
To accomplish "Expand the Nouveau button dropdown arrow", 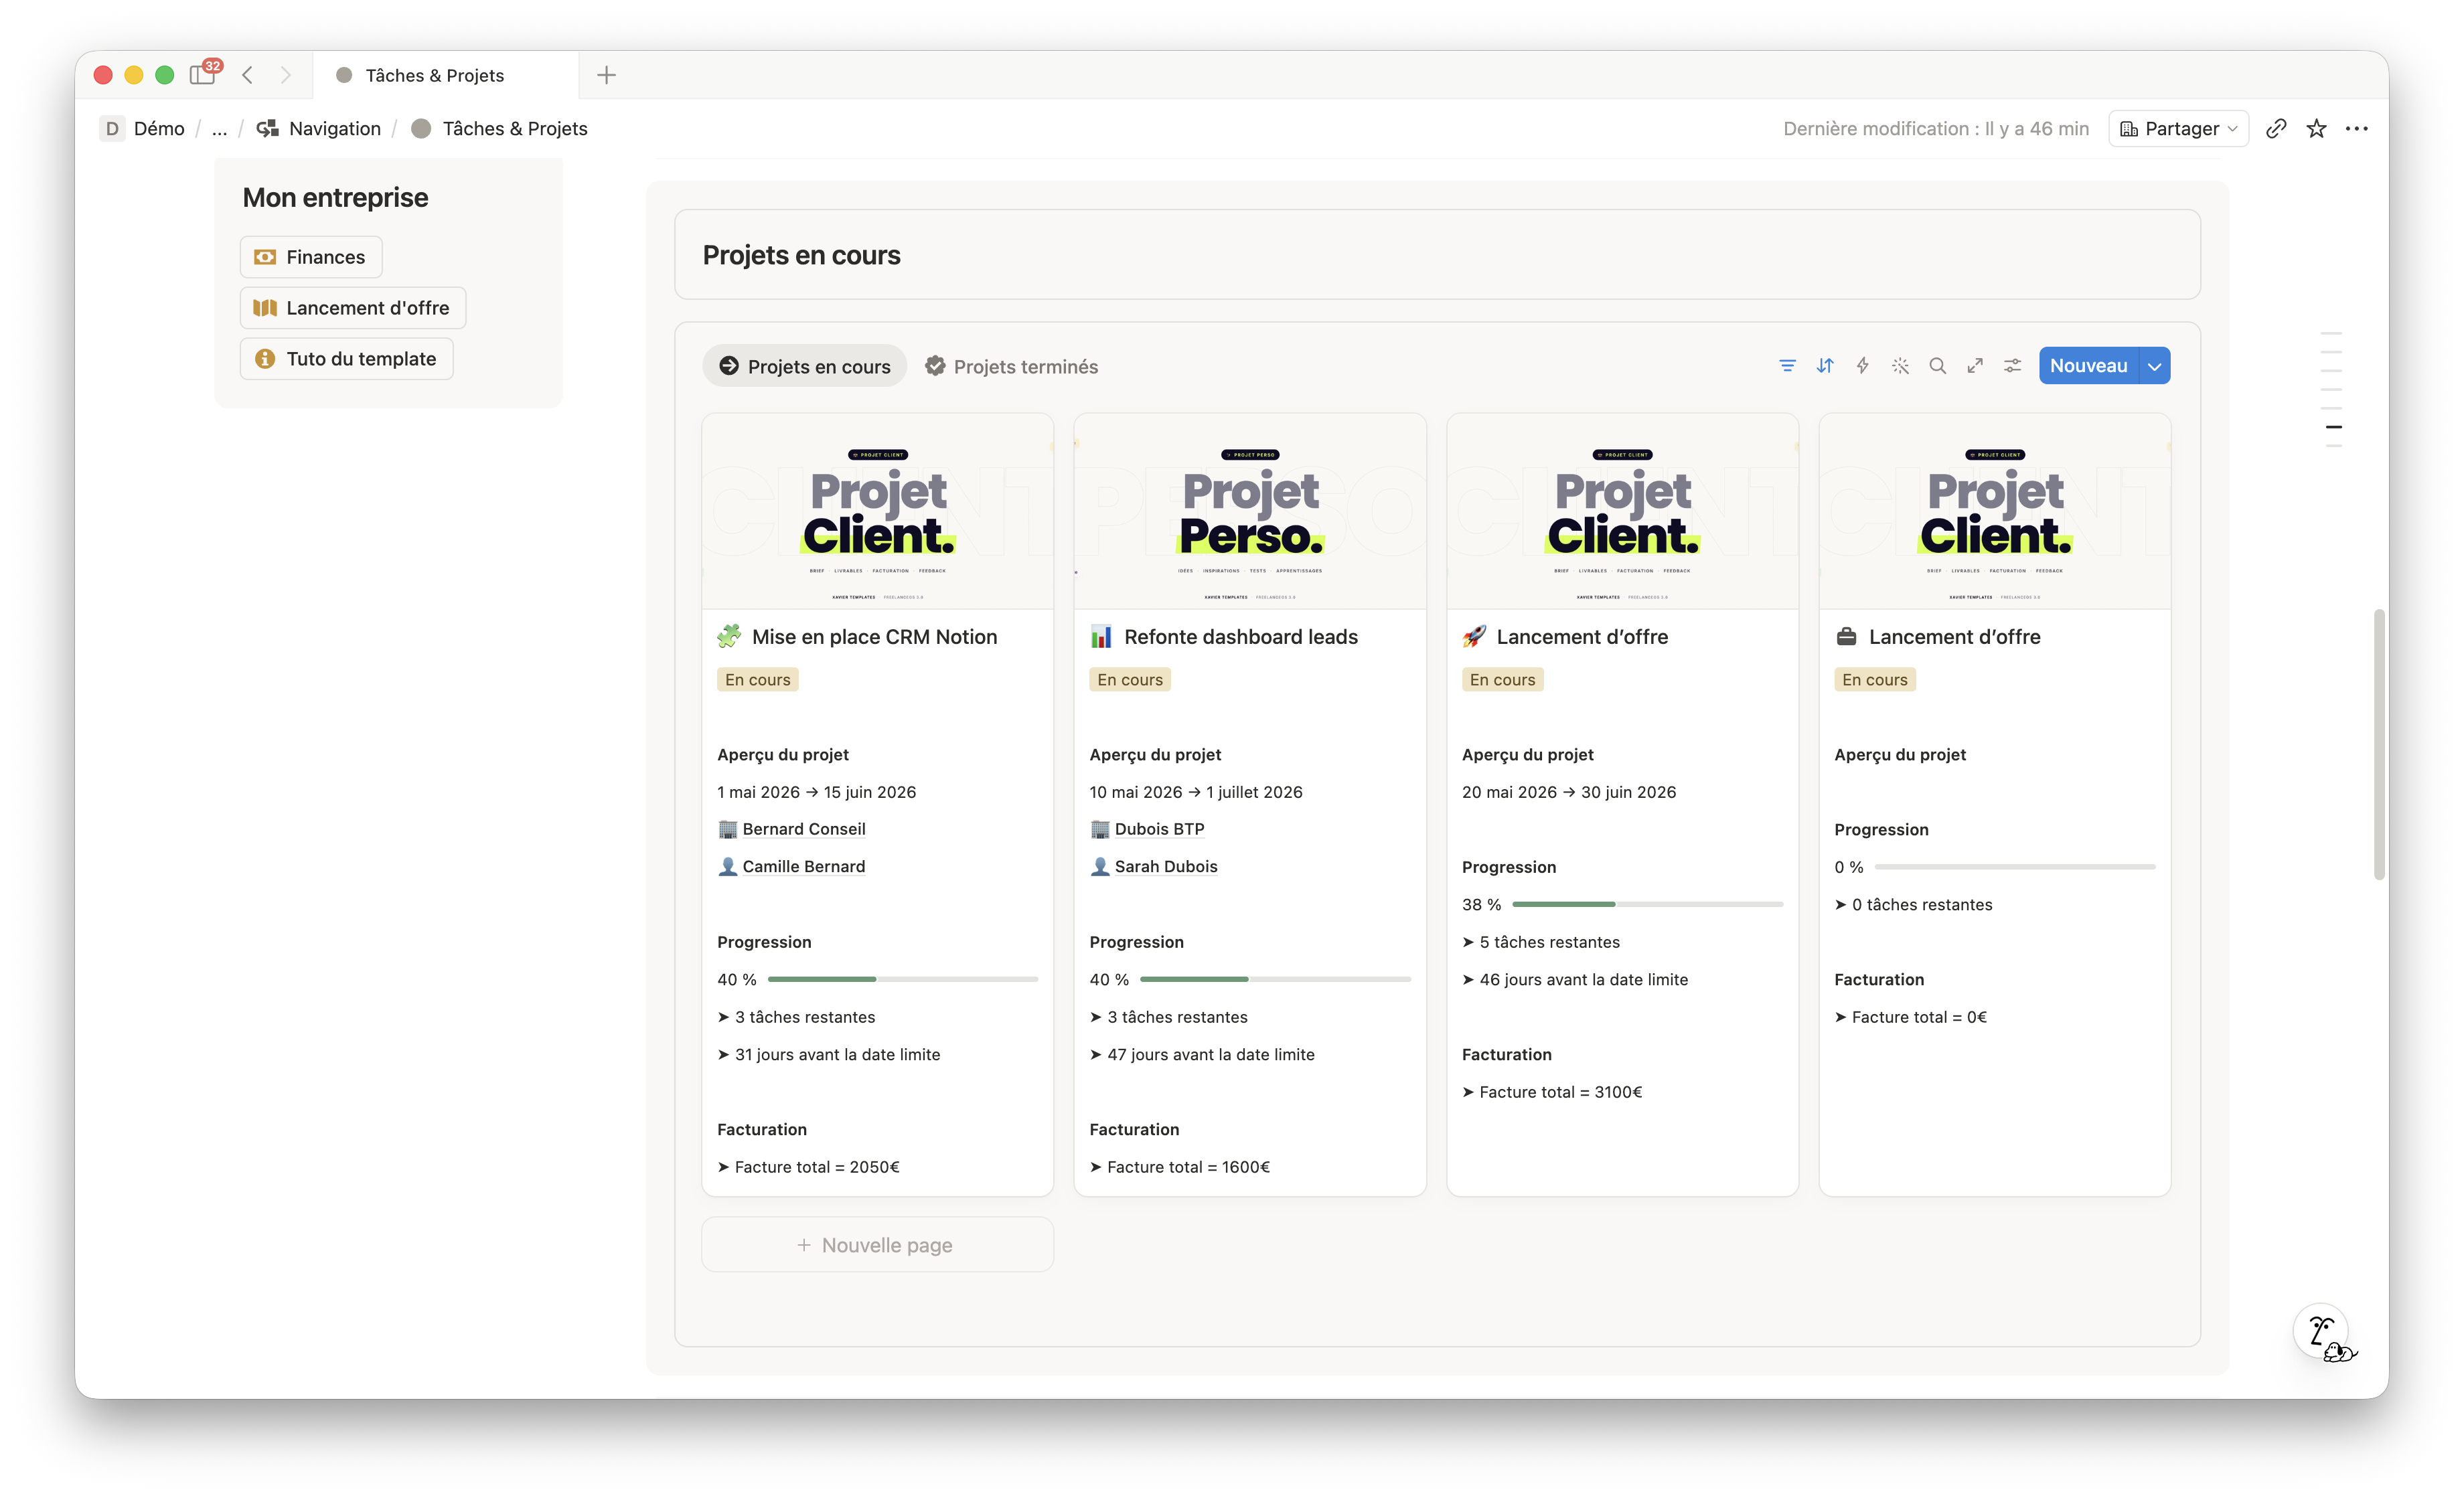I will (x=2154, y=366).
